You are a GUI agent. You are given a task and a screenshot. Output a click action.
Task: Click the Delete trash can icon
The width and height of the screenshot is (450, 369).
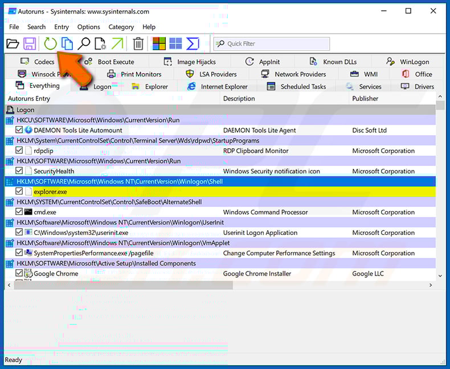[138, 44]
